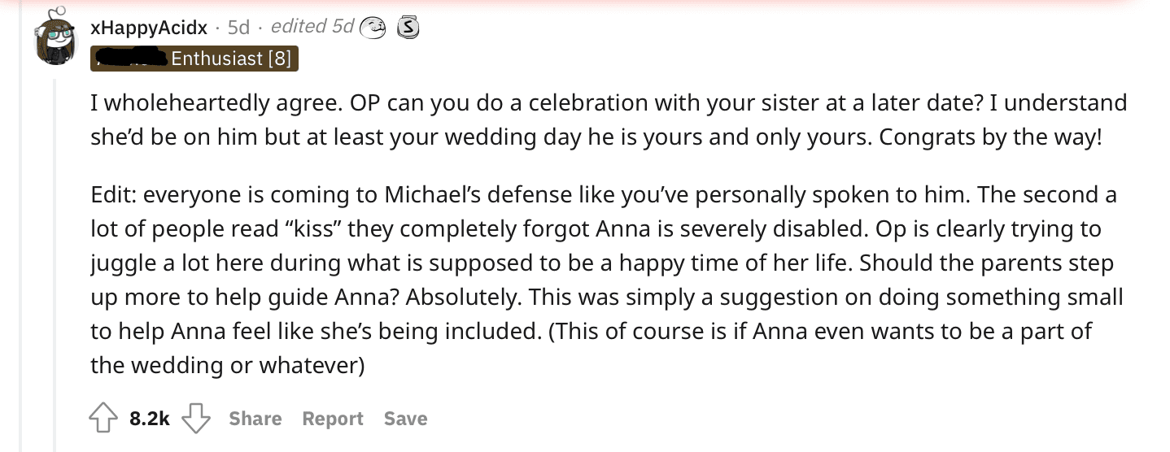Viewport: 1170px width, 452px height.
Task: Share this comment
Action: point(255,419)
